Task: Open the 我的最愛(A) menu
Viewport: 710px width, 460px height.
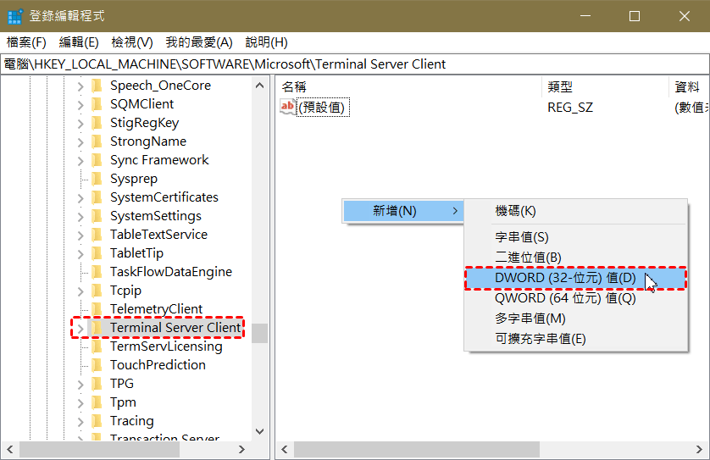Action: 199,42
